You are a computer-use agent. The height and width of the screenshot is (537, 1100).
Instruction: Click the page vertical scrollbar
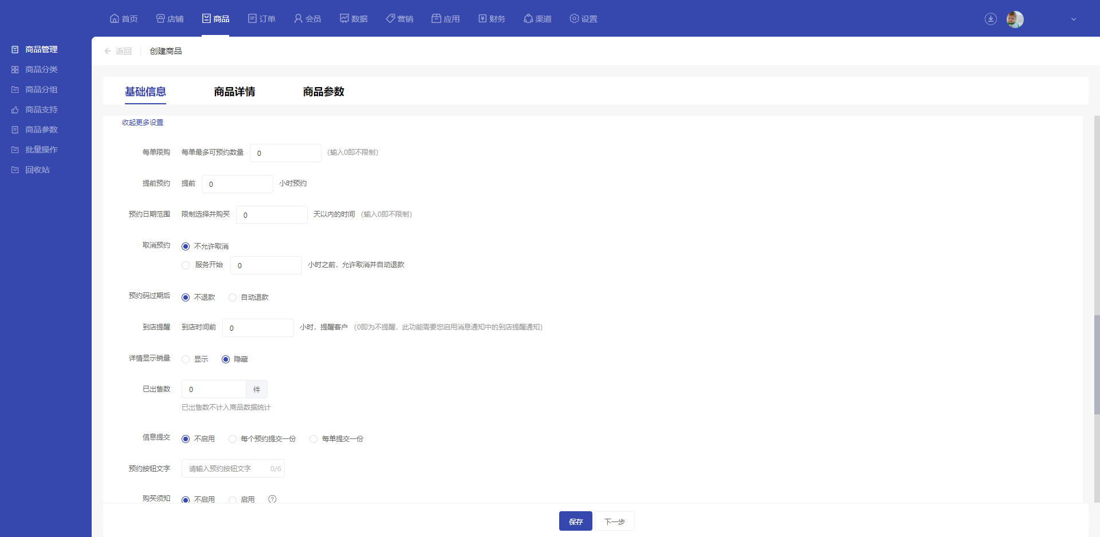tap(1097, 364)
